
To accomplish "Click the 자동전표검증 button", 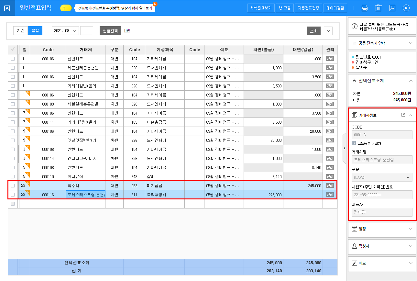I will (308, 8).
